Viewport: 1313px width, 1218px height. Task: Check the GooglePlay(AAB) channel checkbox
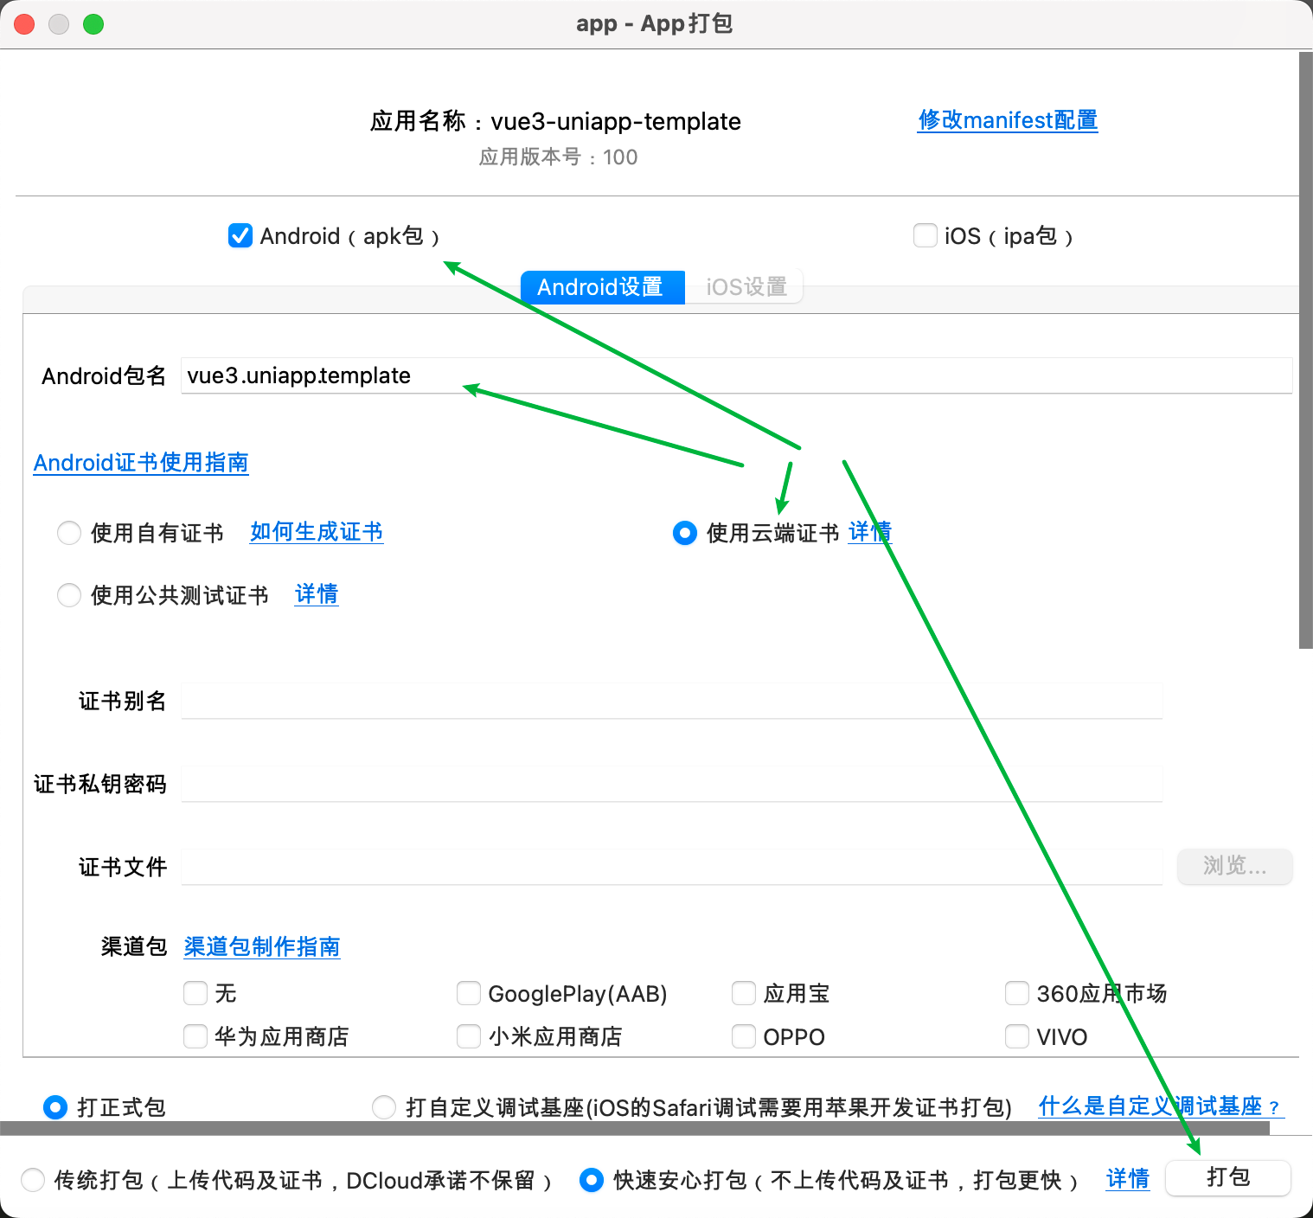pyautogui.click(x=469, y=993)
